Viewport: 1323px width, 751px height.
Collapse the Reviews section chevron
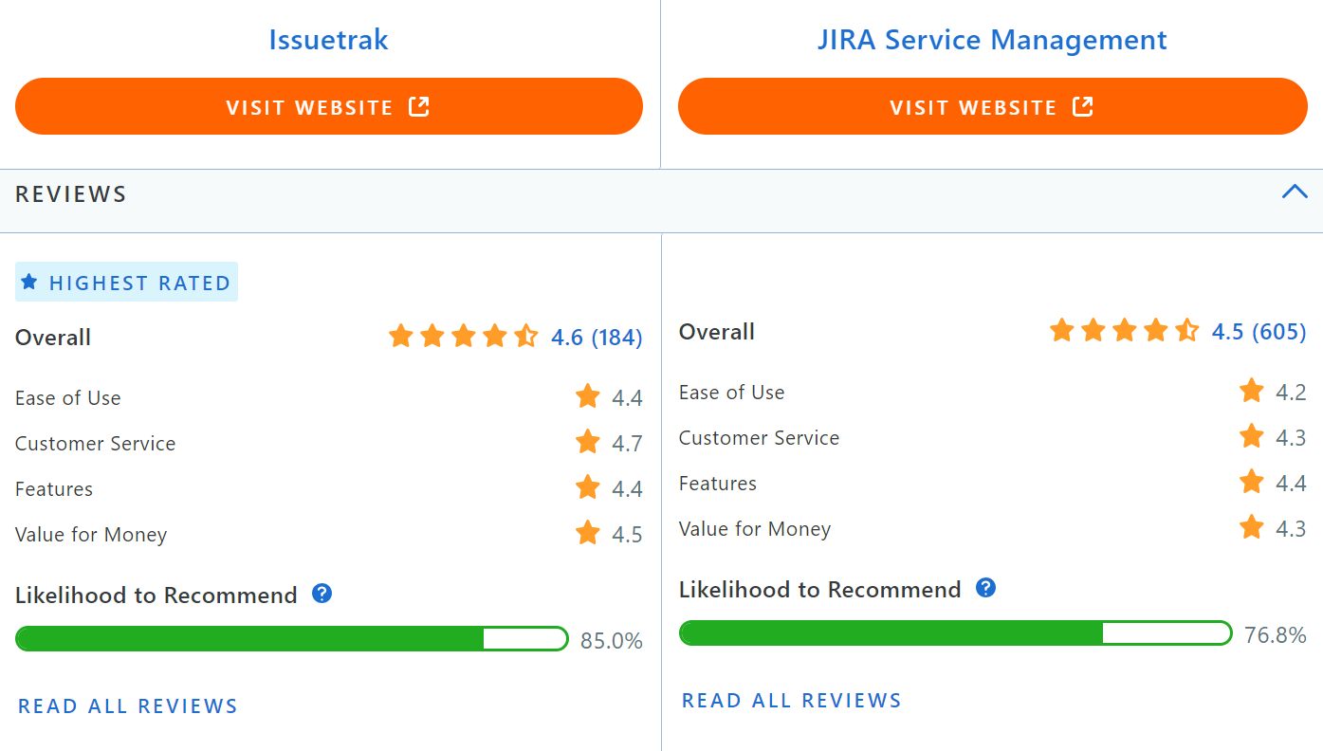coord(1295,192)
